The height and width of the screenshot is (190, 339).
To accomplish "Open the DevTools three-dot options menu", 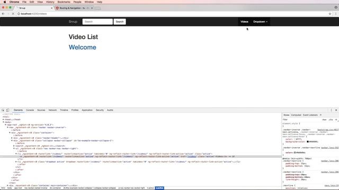I will [x=331, y=110].
